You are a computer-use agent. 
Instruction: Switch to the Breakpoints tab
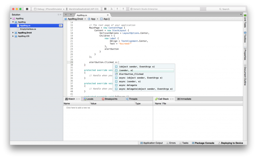click(109, 99)
